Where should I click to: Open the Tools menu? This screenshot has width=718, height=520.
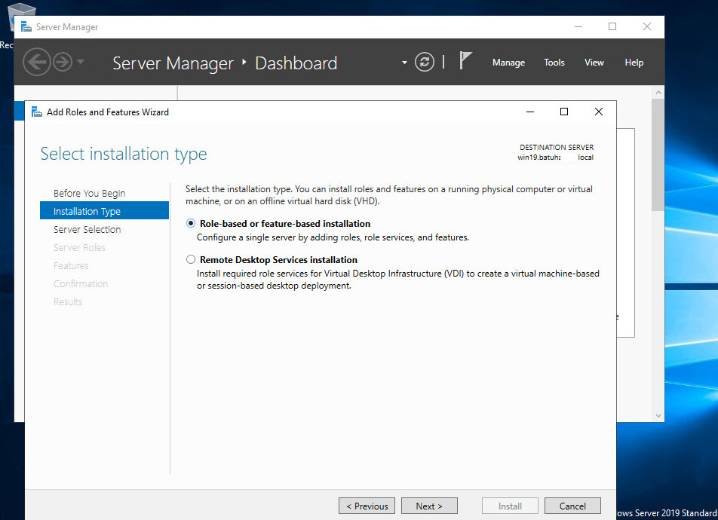(x=554, y=63)
